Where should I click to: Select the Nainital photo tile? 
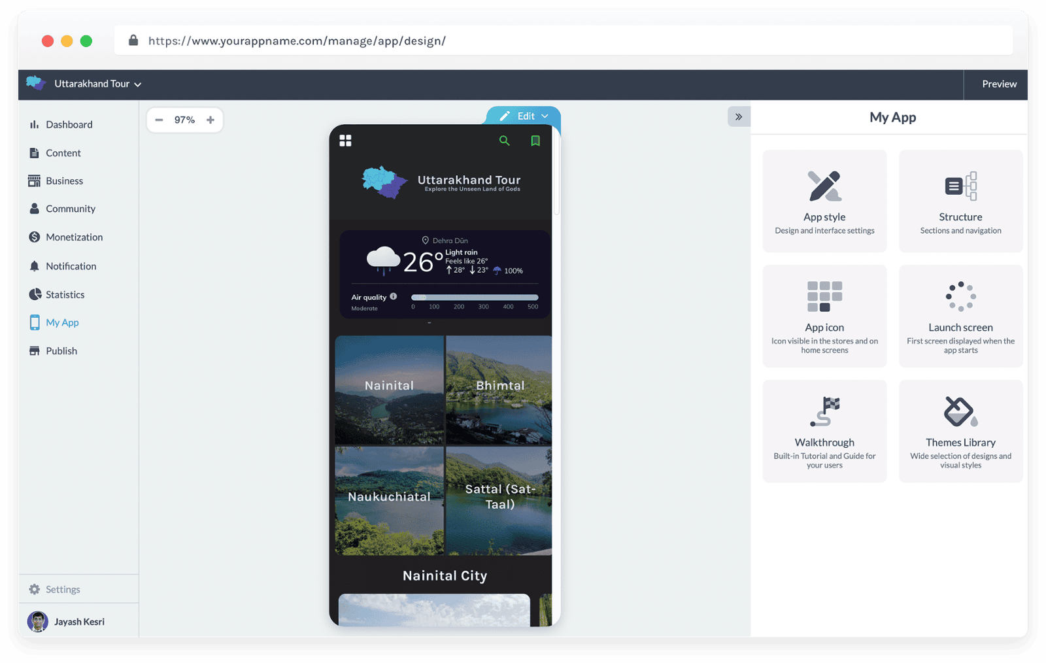click(x=389, y=390)
